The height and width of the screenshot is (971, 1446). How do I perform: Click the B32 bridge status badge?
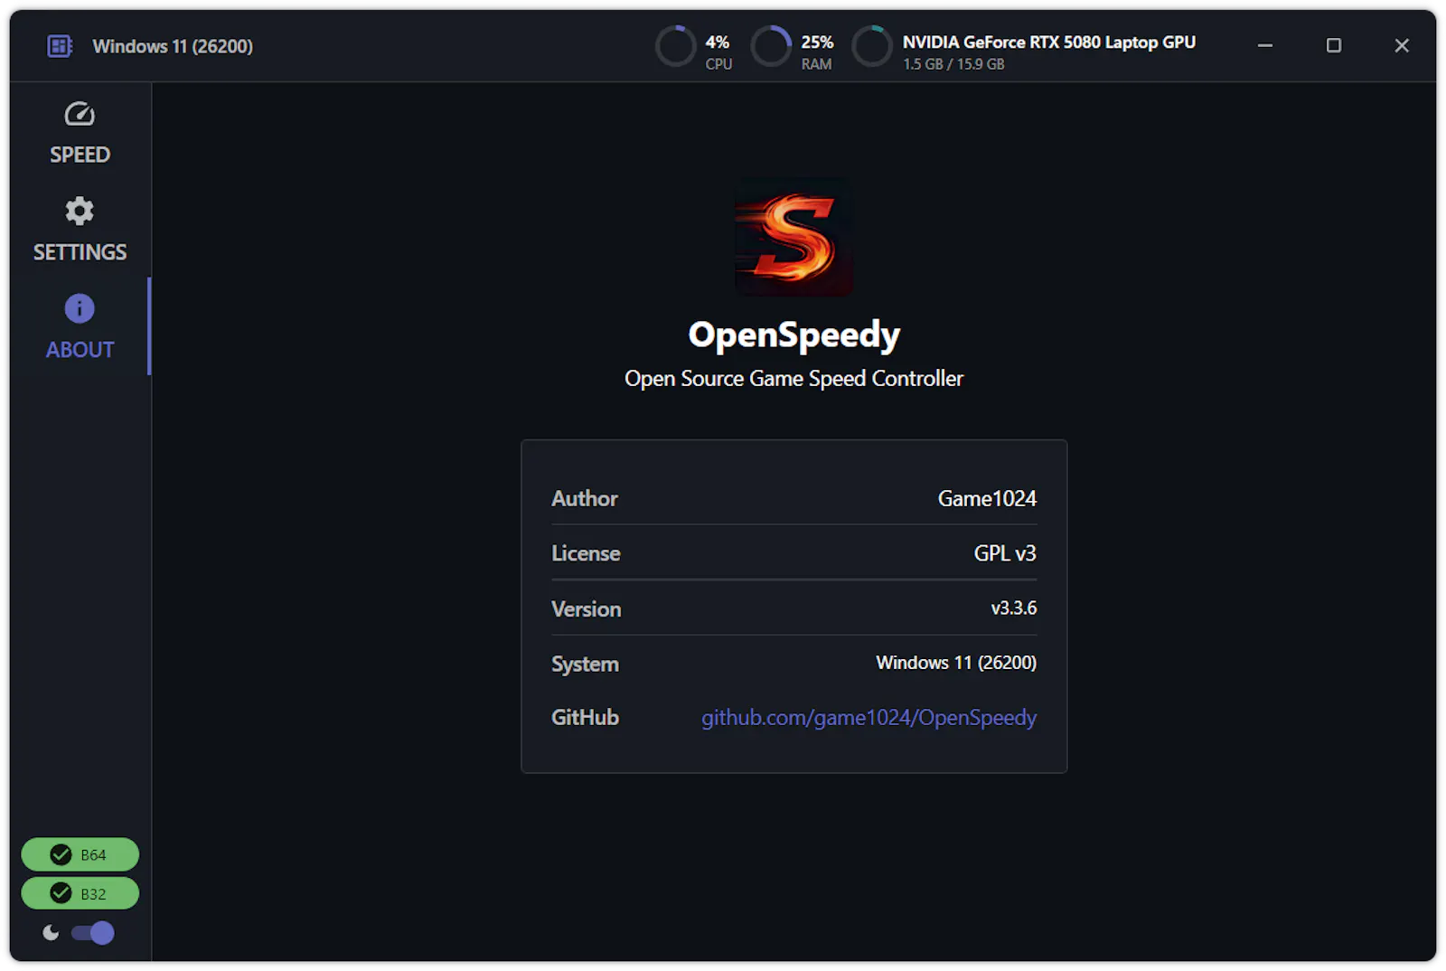coord(80,893)
